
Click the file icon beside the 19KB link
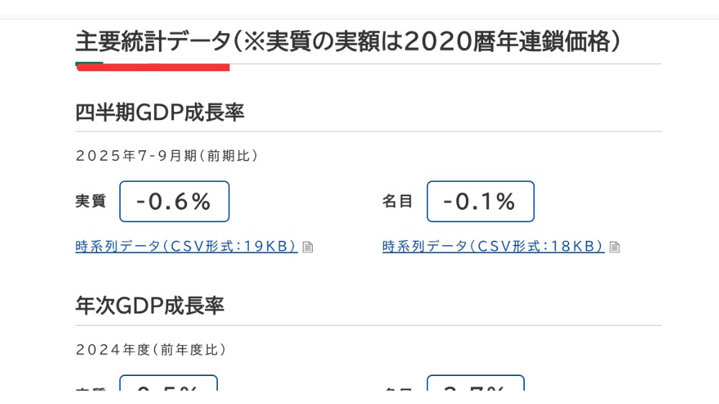pyautogui.click(x=308, y=247)
